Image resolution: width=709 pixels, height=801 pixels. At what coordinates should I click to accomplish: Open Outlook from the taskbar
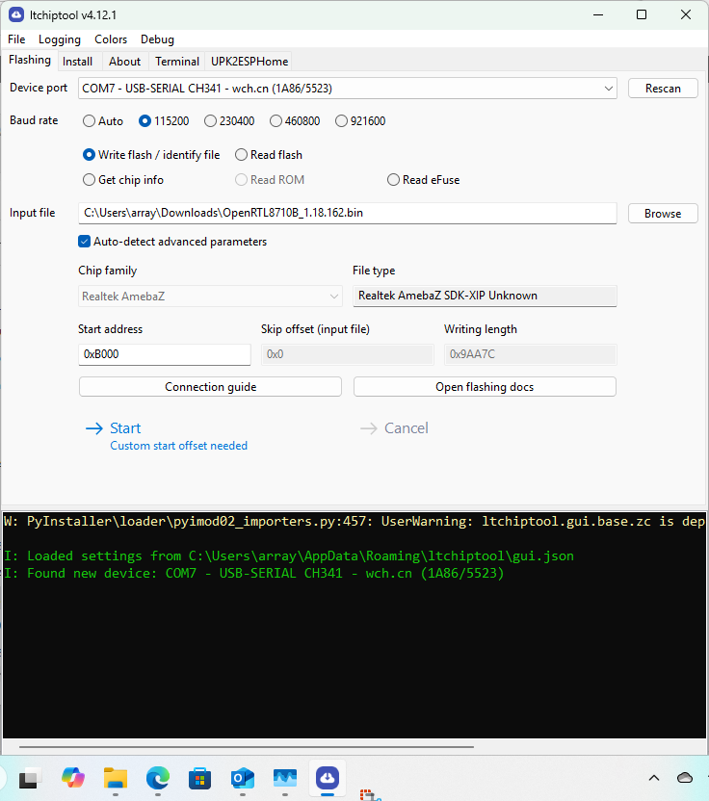[243, 778]
